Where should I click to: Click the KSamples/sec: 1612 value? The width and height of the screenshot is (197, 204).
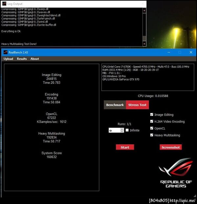pyautogui.click(x=52, y=122)
